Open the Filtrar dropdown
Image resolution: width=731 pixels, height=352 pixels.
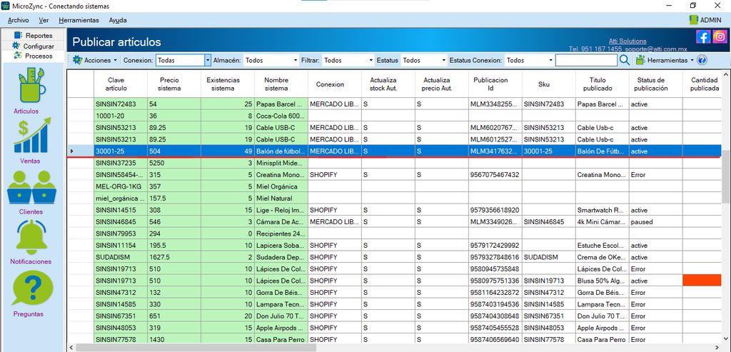348,60
